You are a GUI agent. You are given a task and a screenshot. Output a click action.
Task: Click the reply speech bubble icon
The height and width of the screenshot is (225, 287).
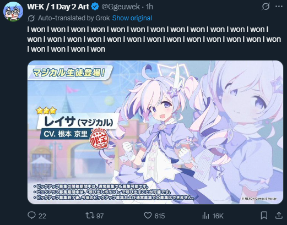coord(31,216)
